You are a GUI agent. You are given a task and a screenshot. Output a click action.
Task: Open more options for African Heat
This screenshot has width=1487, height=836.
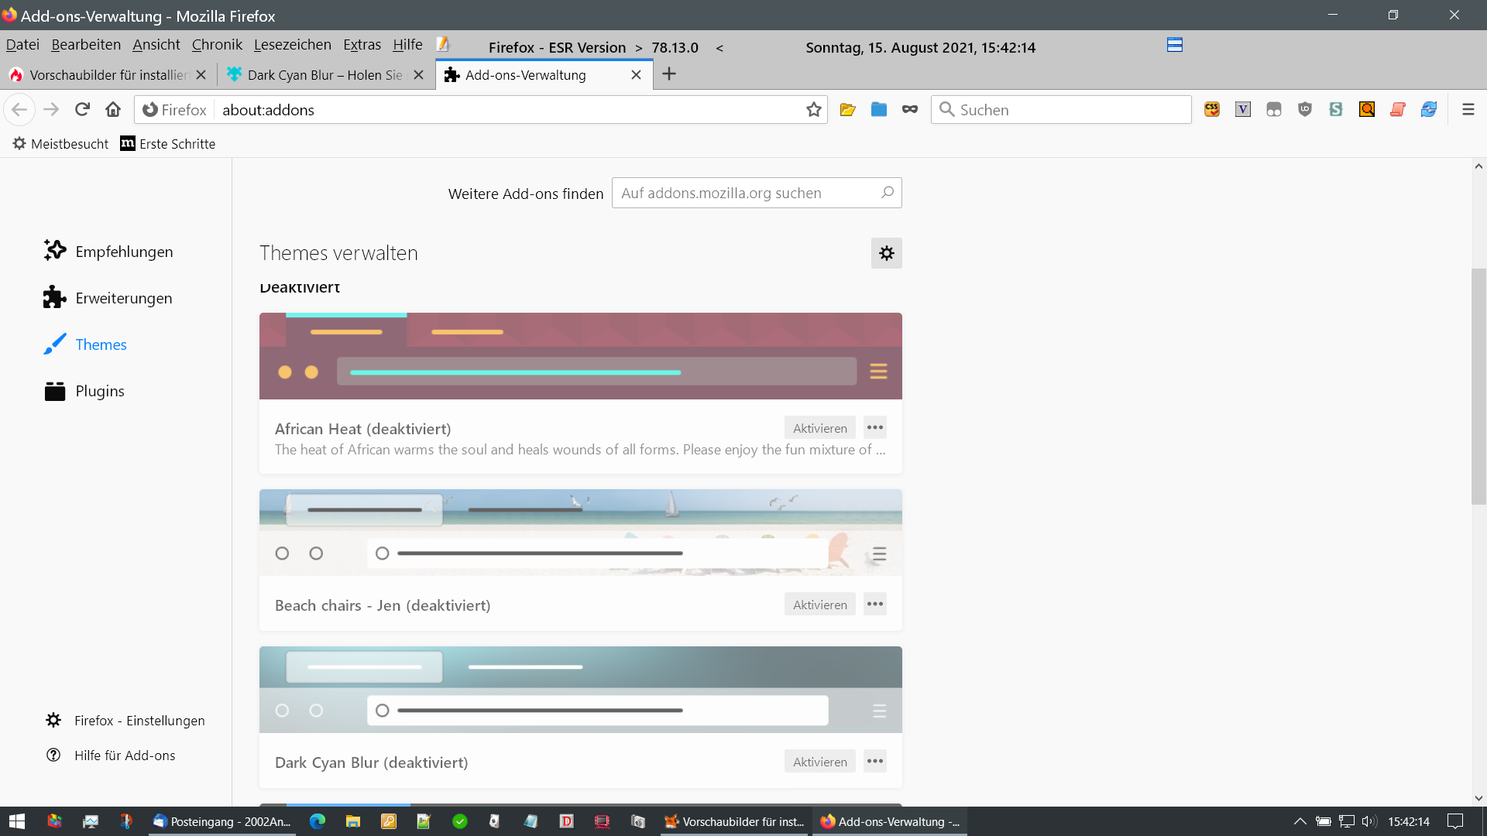pyautogui.click(x=875, y=428)
